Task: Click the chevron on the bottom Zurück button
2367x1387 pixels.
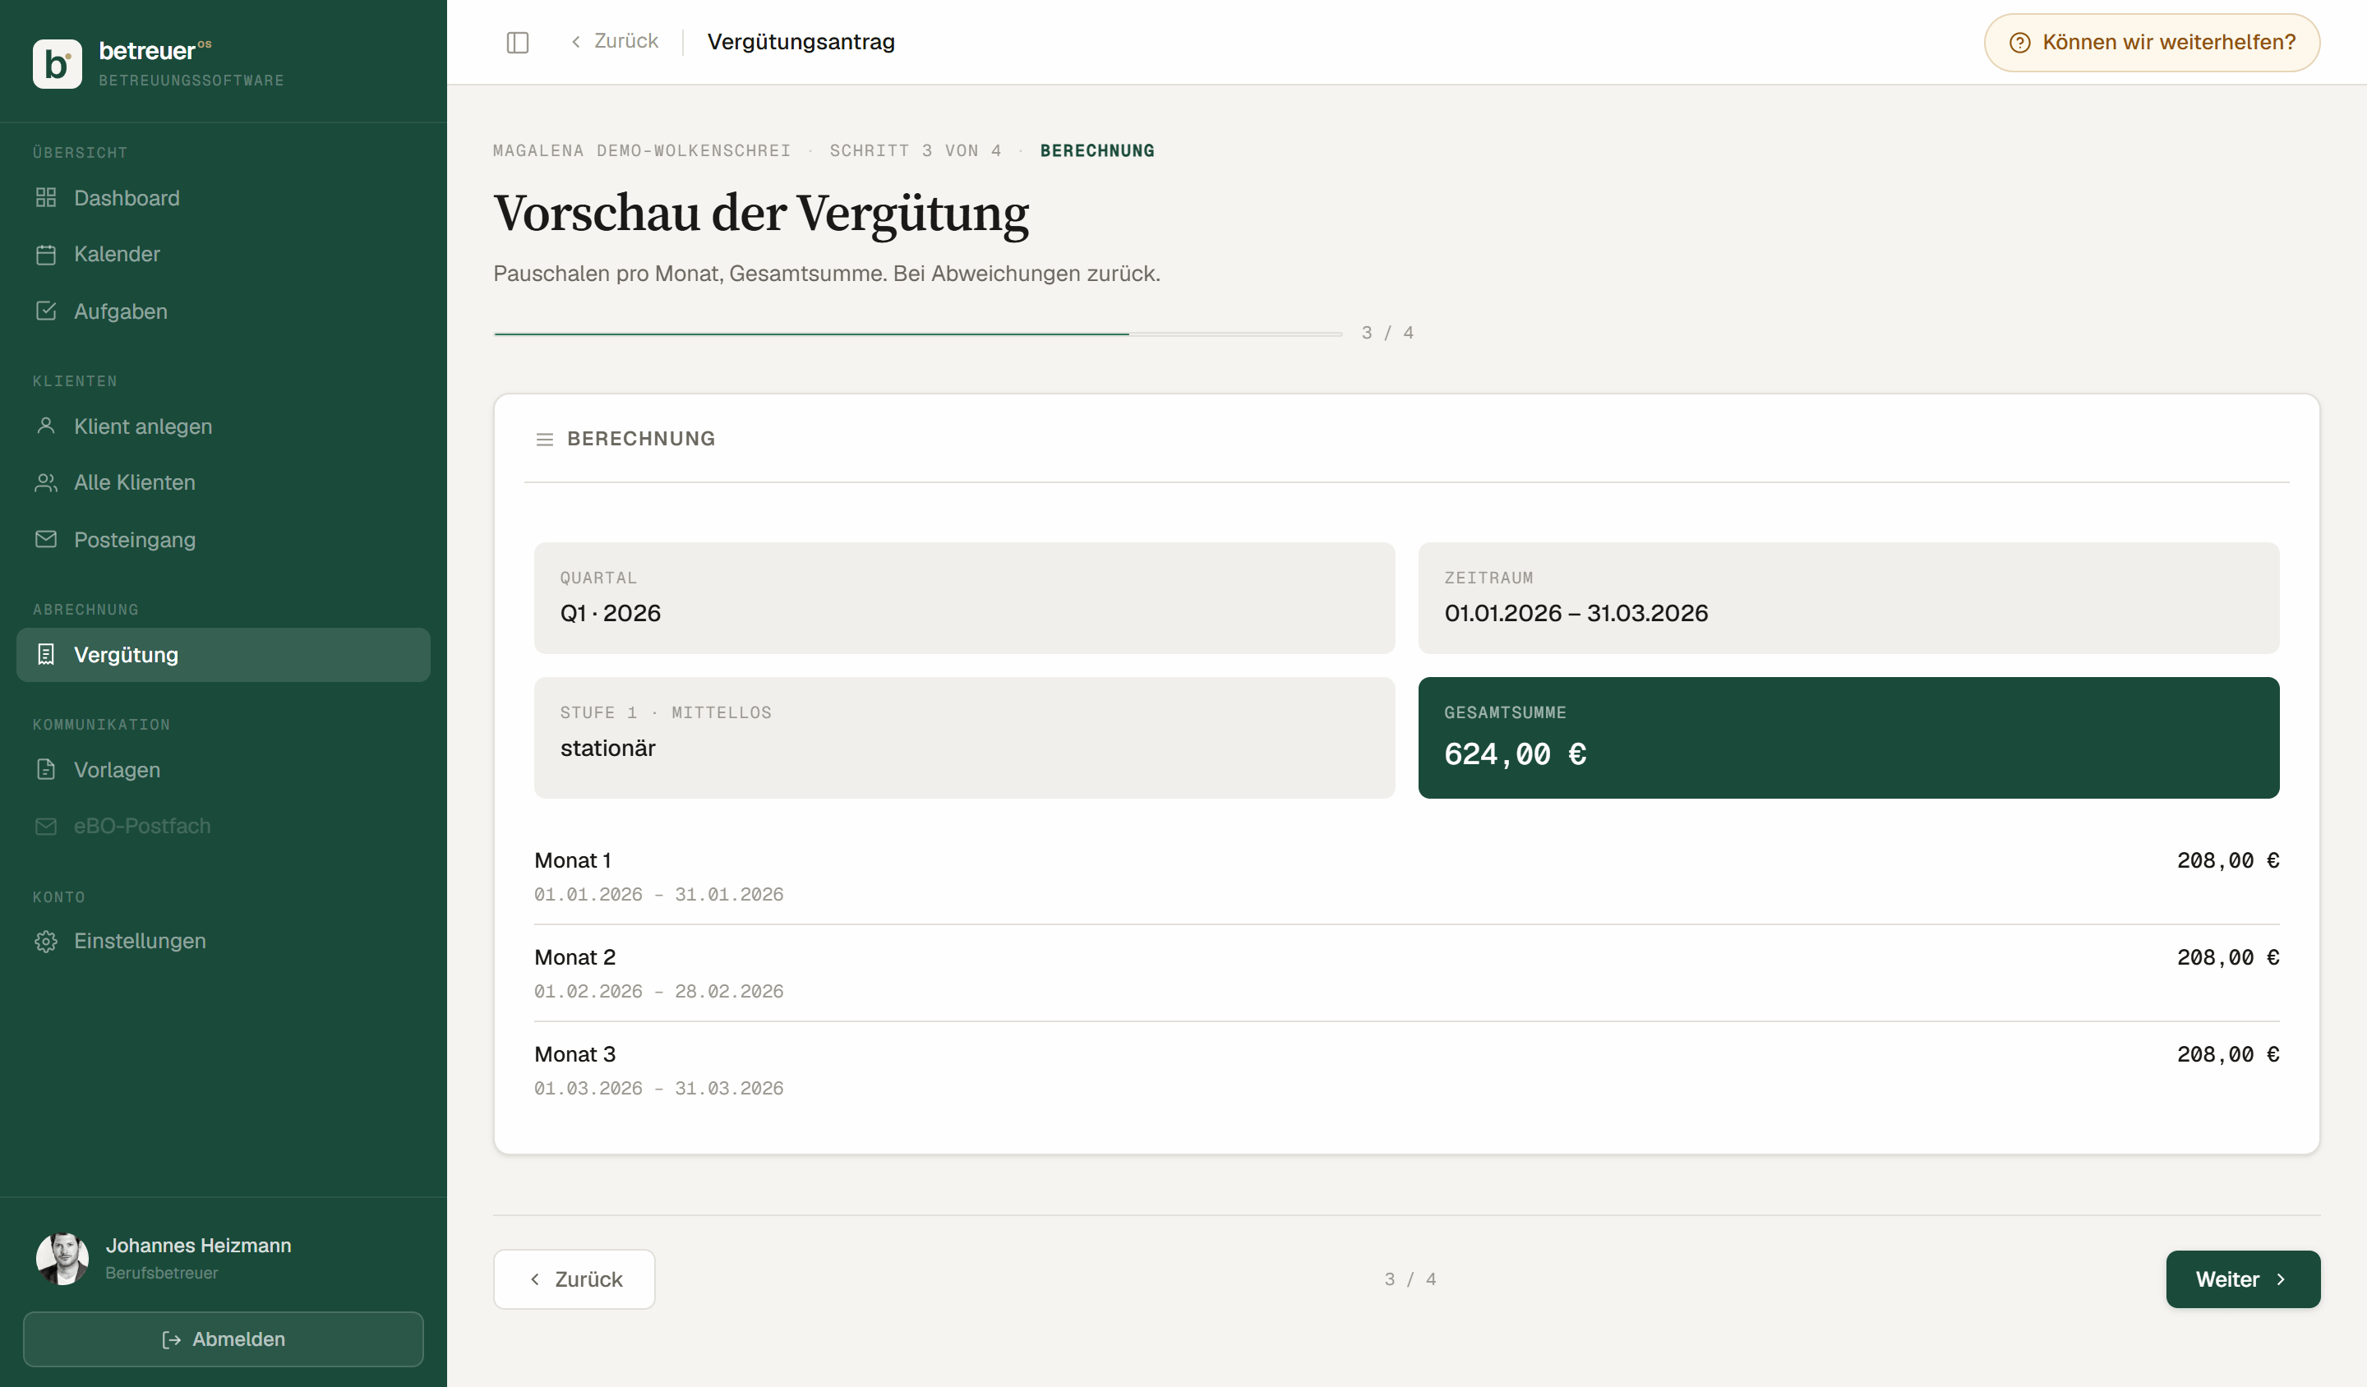Action: [535, 1279]
